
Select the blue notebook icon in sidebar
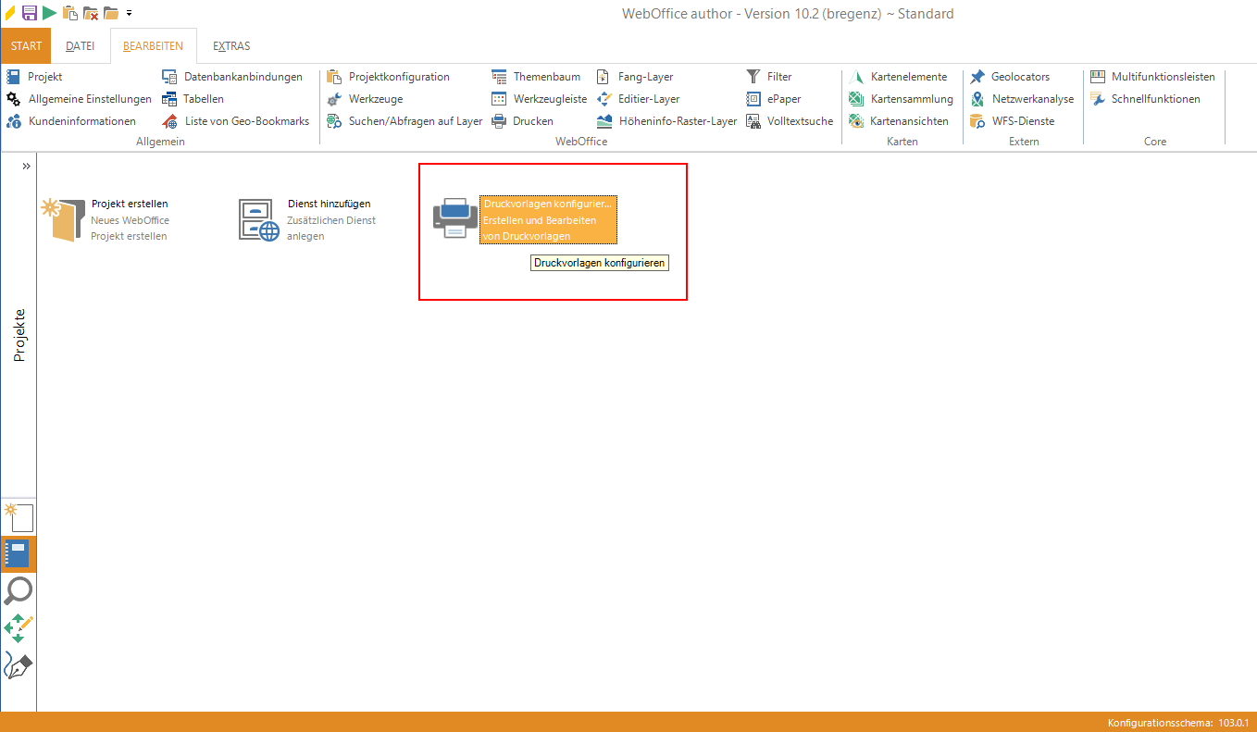(19, 553)
